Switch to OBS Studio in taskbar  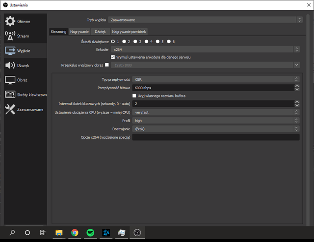(x=137, y=233)
